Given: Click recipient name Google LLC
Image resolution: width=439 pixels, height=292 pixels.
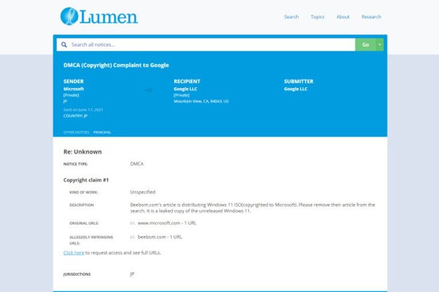Looking at the screenshot, I should click(x=185, y=89).
